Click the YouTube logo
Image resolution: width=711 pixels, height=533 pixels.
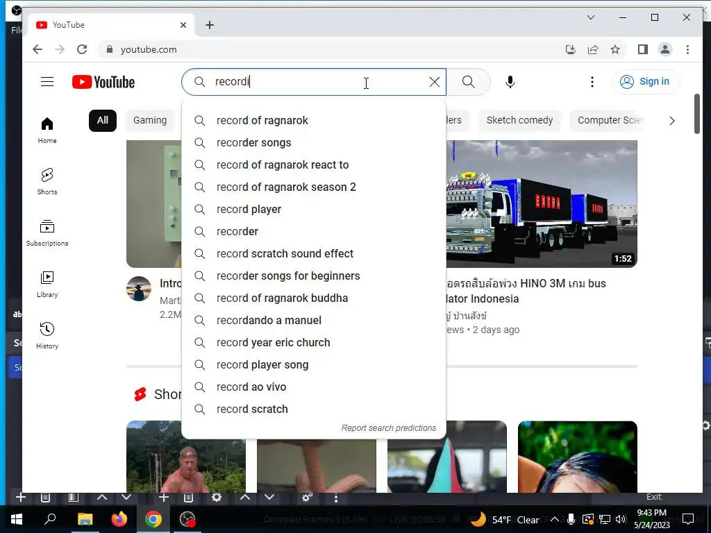tap(103, 82)
